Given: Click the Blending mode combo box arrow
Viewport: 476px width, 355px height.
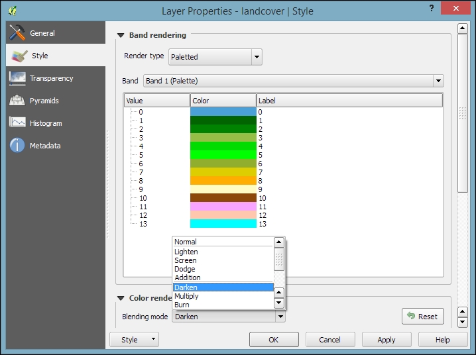Looking at the screenshot, I should [280, 317].
